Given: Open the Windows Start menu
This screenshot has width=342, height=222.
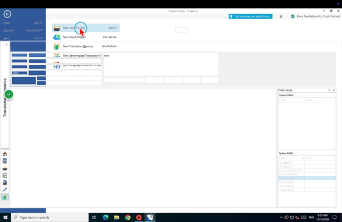Looking at the screenshot, I should click(x=5, y=218).
